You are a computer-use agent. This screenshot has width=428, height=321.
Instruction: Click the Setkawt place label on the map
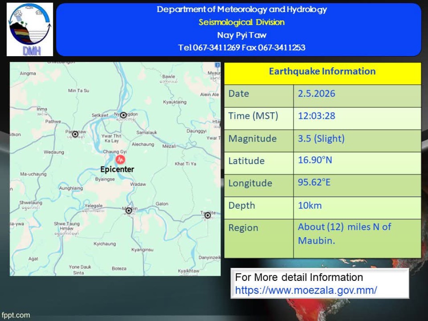100,115
